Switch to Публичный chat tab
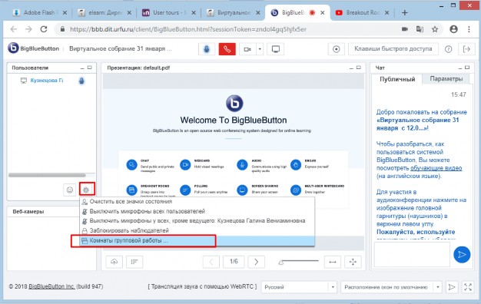This screenshot has height=304, width=481. click(397, 79)
